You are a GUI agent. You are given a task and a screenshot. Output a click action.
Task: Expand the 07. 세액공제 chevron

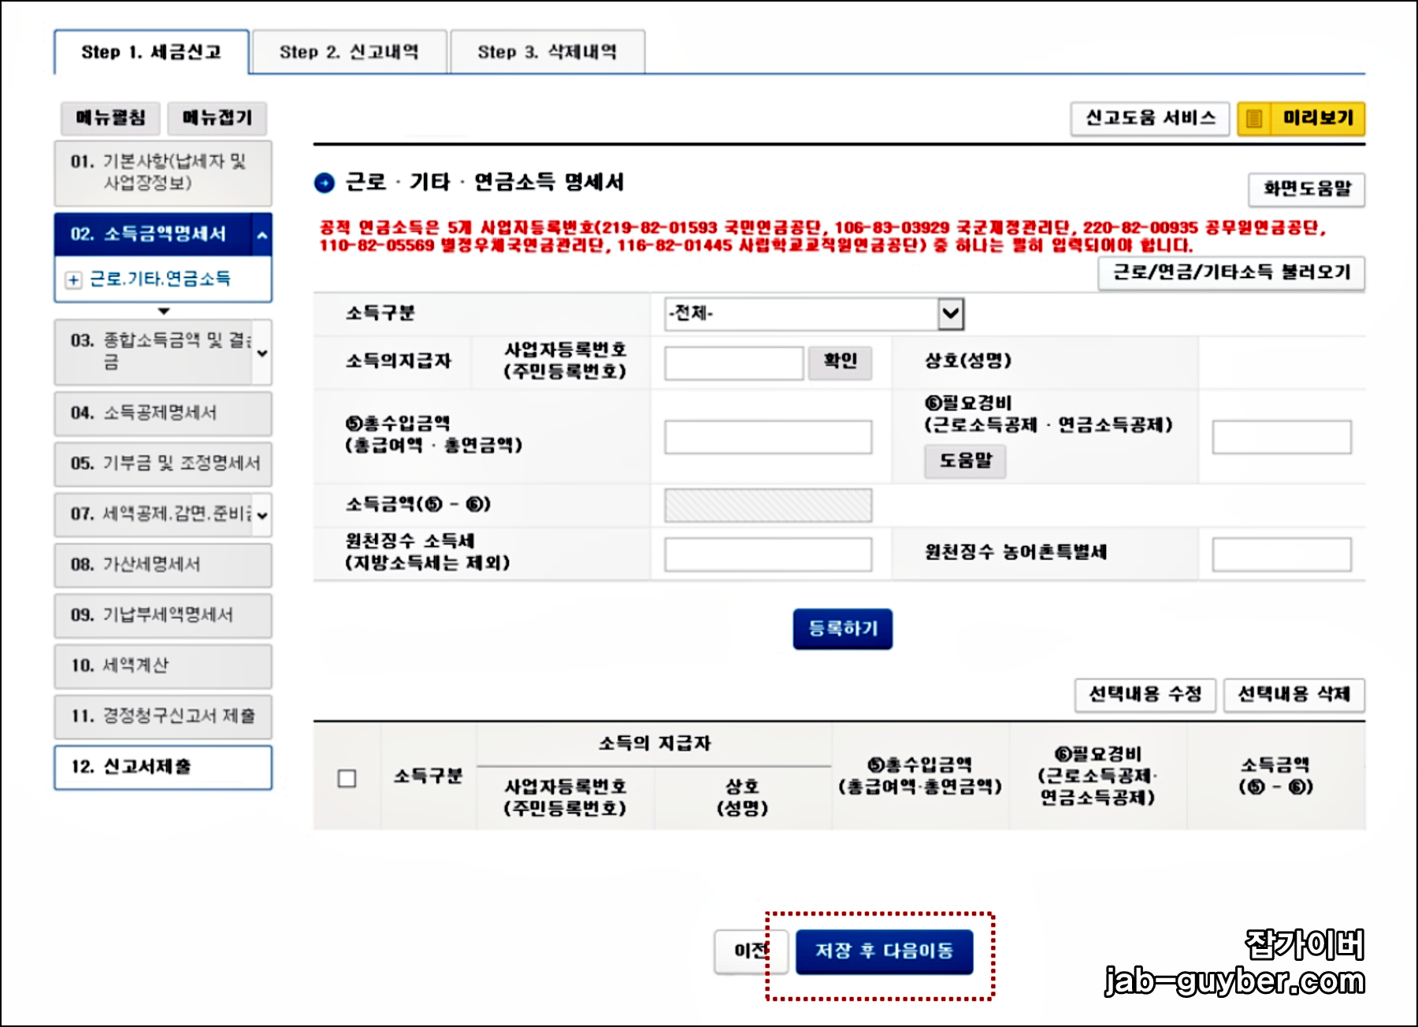click(x=262, y=516)
